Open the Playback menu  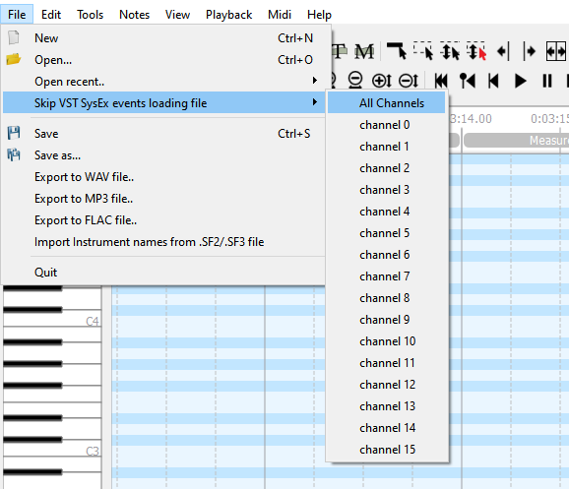click(x=228, y=15)
